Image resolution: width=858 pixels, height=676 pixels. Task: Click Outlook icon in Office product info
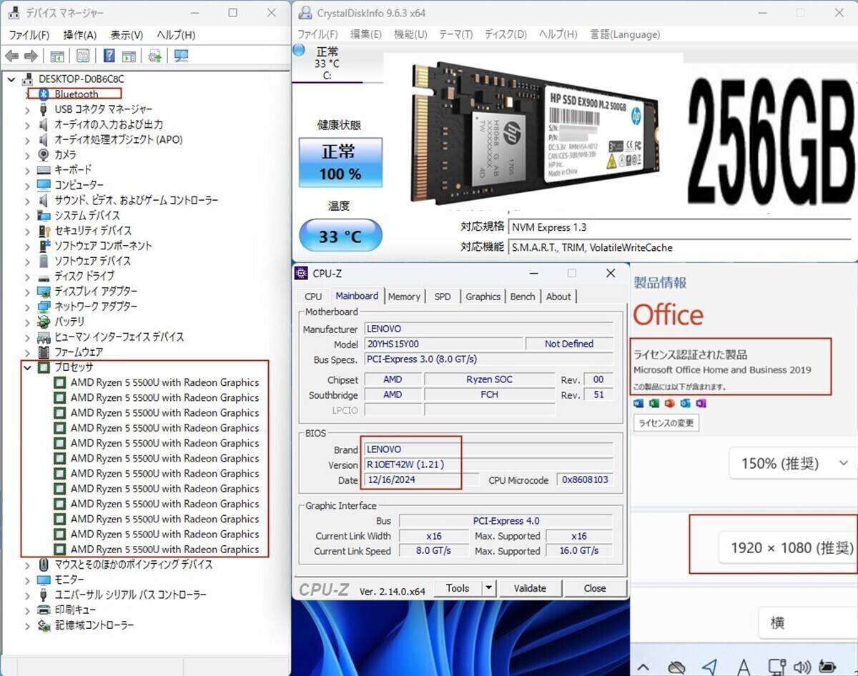(685, 404)
